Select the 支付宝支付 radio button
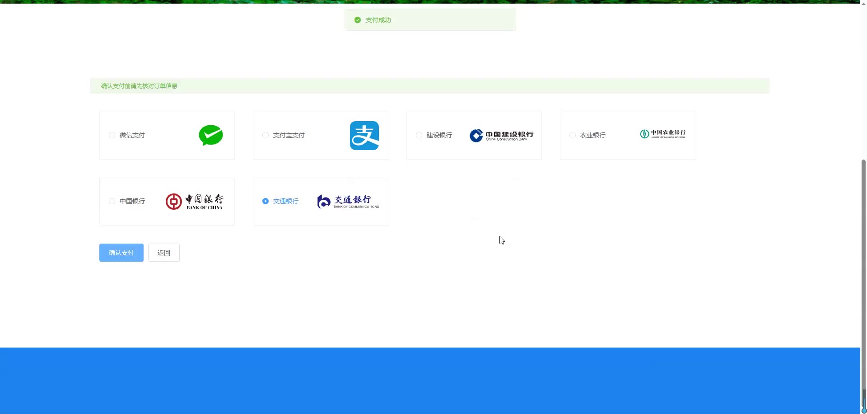 coord(266,135)
